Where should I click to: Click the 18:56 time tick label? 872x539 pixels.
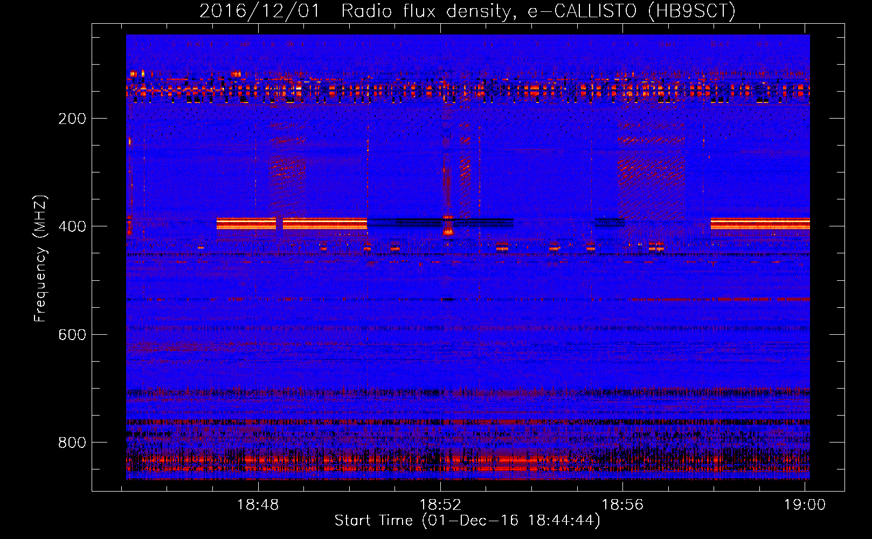coord(622,505)
